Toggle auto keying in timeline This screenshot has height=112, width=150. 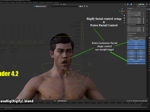point(55,101)
